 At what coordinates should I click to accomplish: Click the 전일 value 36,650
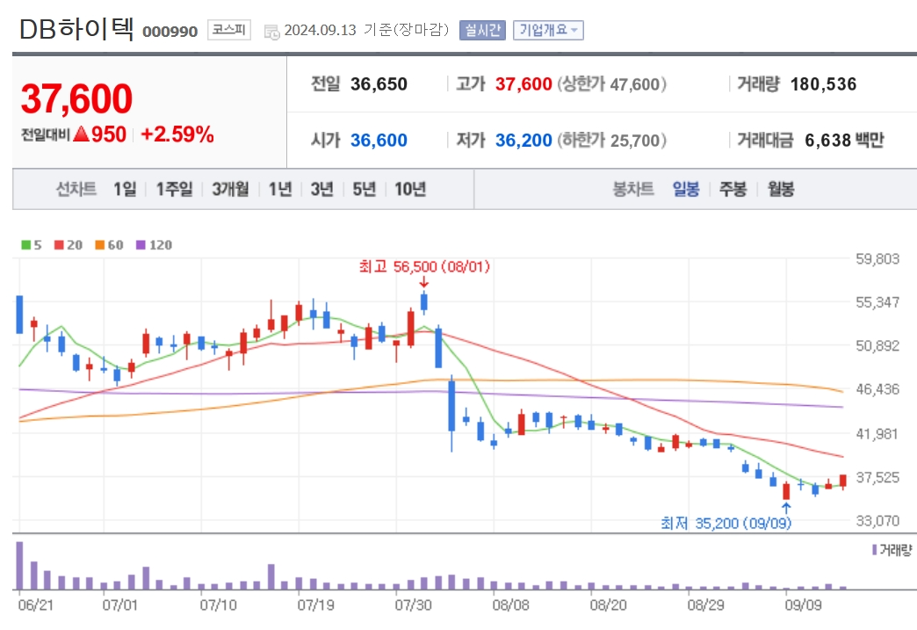(x=379, y=84)
